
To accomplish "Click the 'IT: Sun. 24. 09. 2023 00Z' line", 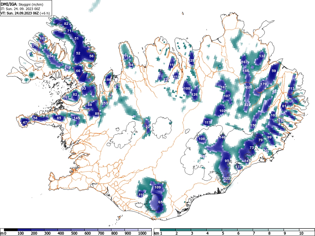I will (x=20, y=9).
